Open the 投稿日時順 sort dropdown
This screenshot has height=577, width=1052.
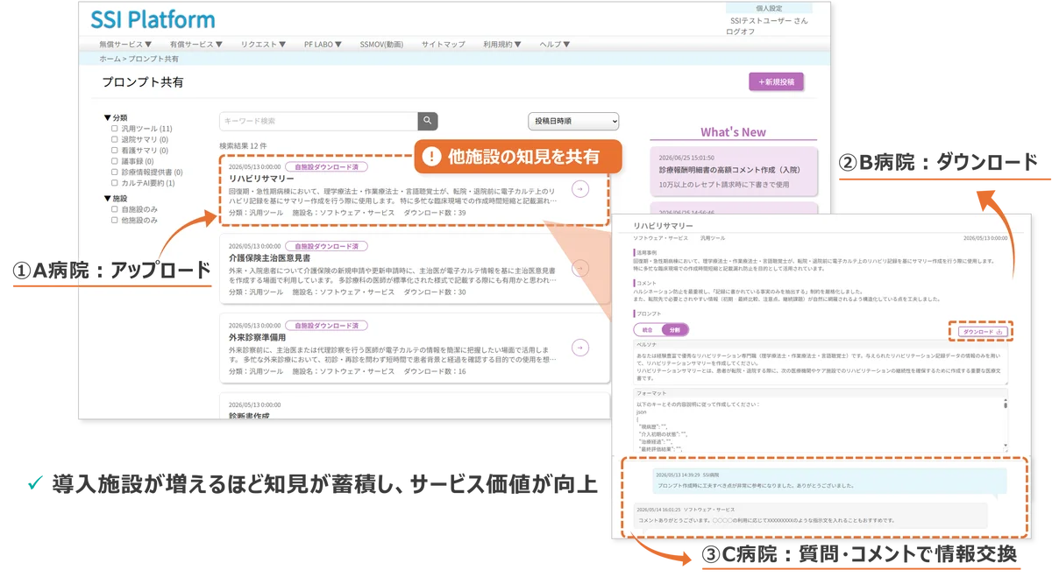(x=573, y=121)
